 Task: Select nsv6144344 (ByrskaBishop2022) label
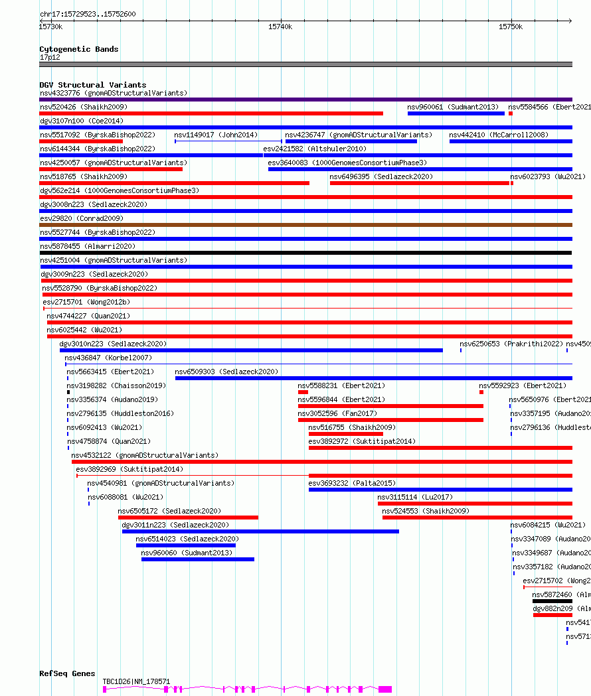[98, 149]
